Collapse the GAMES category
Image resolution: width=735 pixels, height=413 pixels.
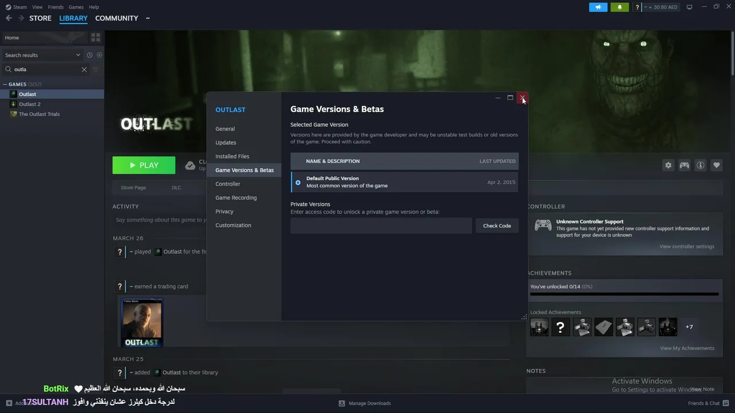click(x=5, y=84)
